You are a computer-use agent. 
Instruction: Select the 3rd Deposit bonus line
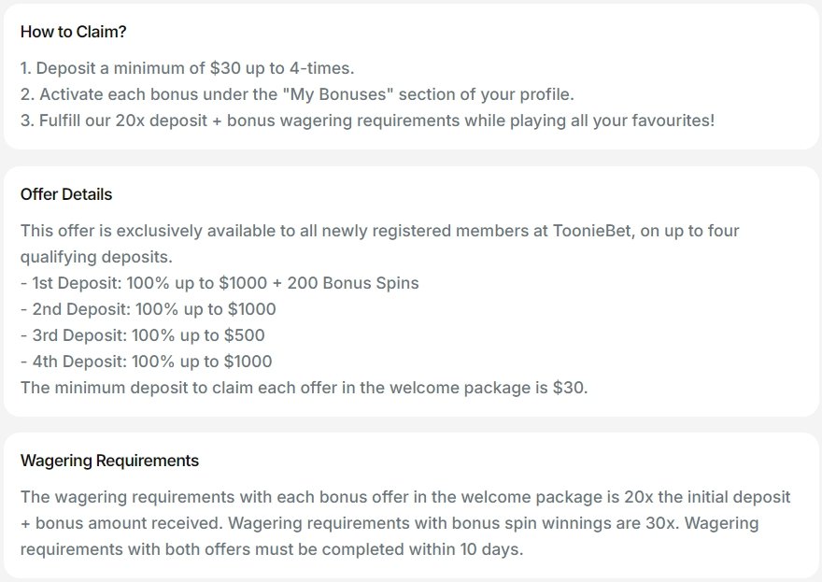143,334
